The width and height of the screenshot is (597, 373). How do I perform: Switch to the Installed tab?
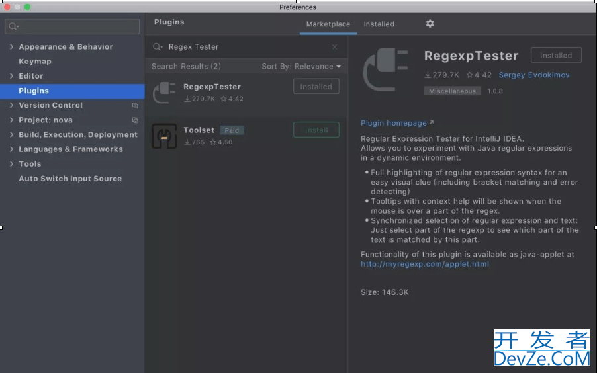(379, 24)
